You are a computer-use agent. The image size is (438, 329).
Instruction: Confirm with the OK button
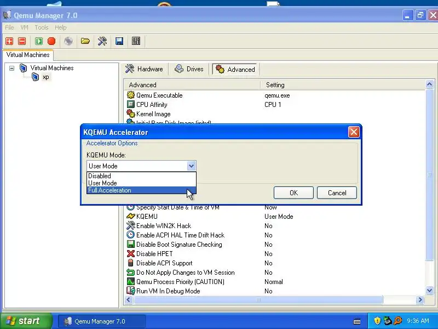click(x=293, y=193)
